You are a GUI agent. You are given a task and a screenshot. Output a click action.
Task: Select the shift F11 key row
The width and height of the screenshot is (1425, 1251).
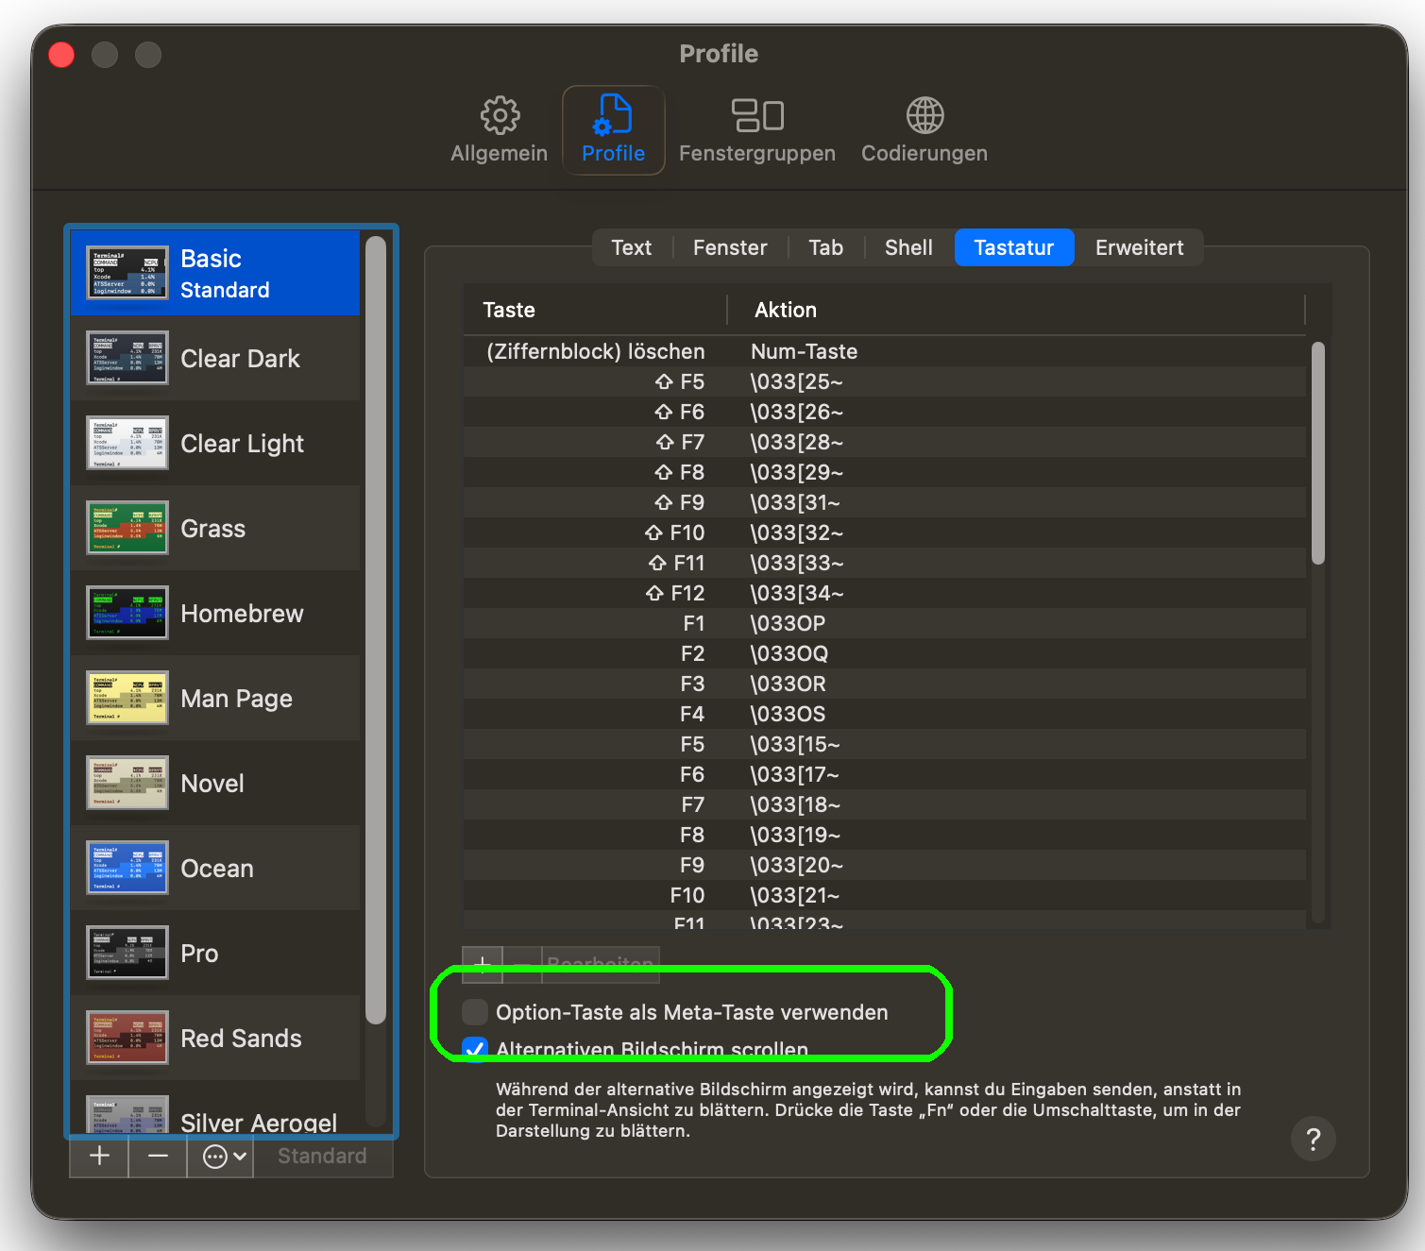(885, 563)
